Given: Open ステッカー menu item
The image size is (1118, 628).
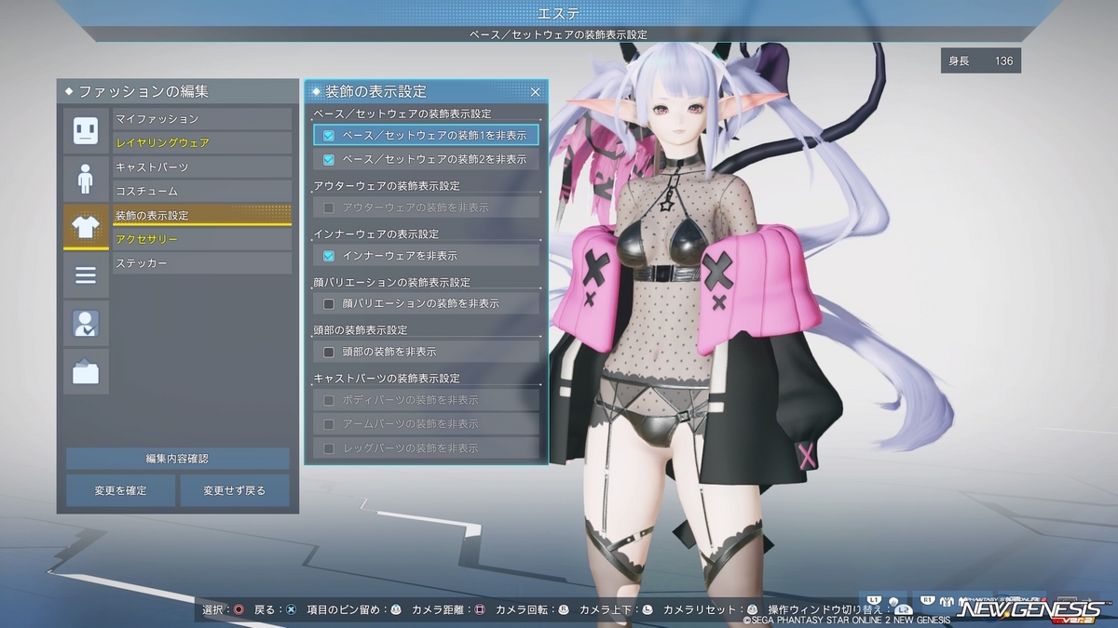Looking at the screenshot, I should tap(202, 264).
